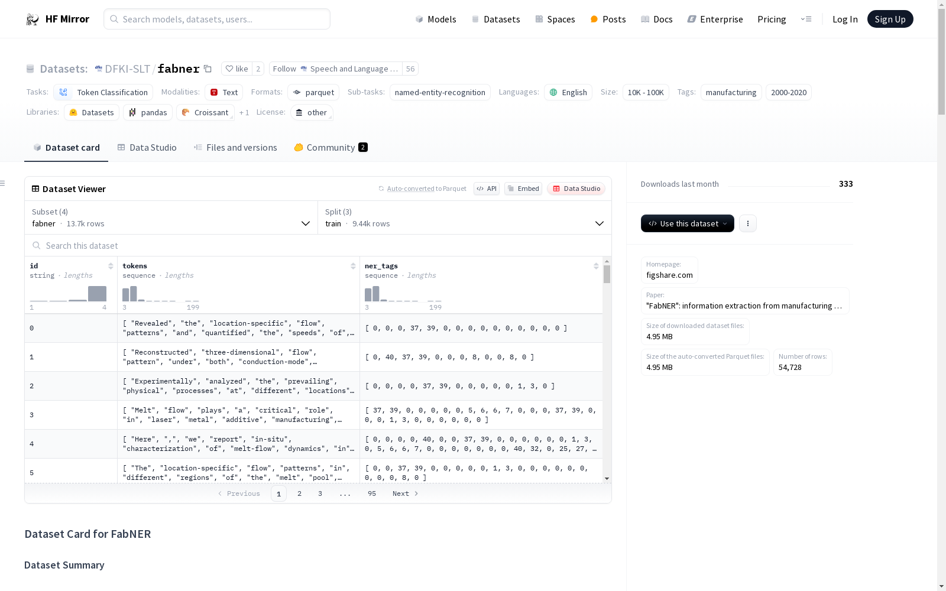
Task: Click the Embed button in Dataset Viewer
Action: click(x=523, y=189)
